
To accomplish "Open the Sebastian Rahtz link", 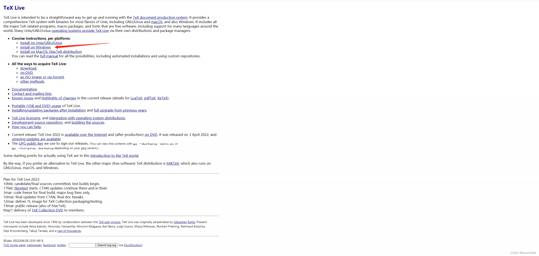I will (x=184, y=222).
